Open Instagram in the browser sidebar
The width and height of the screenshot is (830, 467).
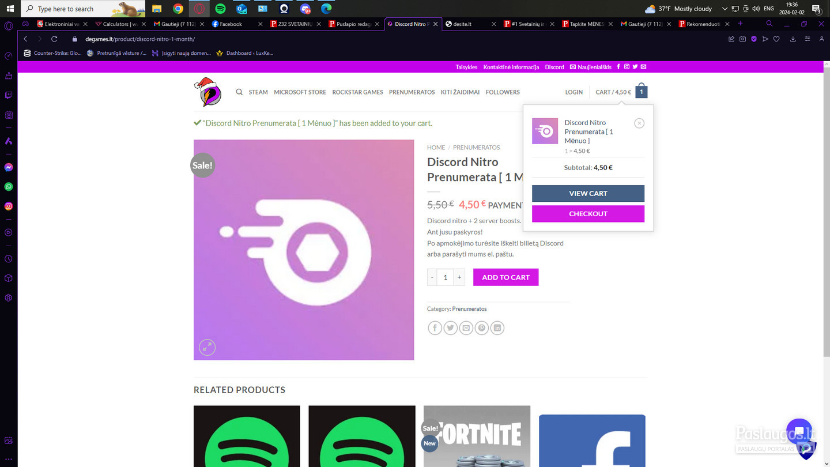pyautogui.click(x=9, y=206)
